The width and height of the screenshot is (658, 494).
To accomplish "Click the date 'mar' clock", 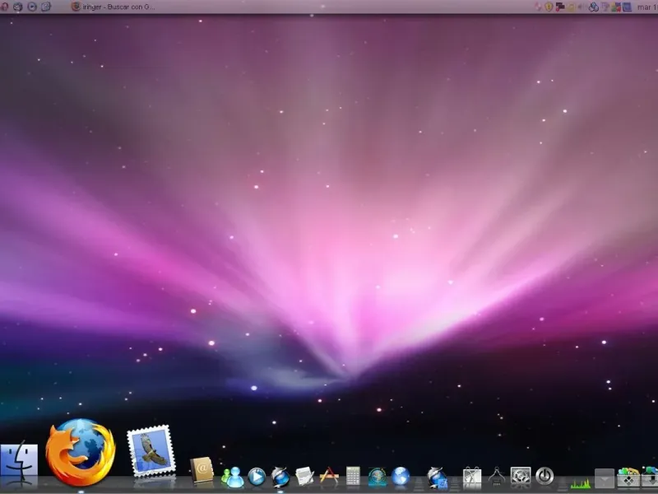I will pyautogui.click(x=647, y=7).
